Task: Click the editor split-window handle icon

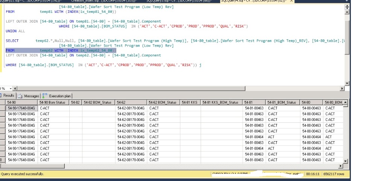Action: pos(347,7)
